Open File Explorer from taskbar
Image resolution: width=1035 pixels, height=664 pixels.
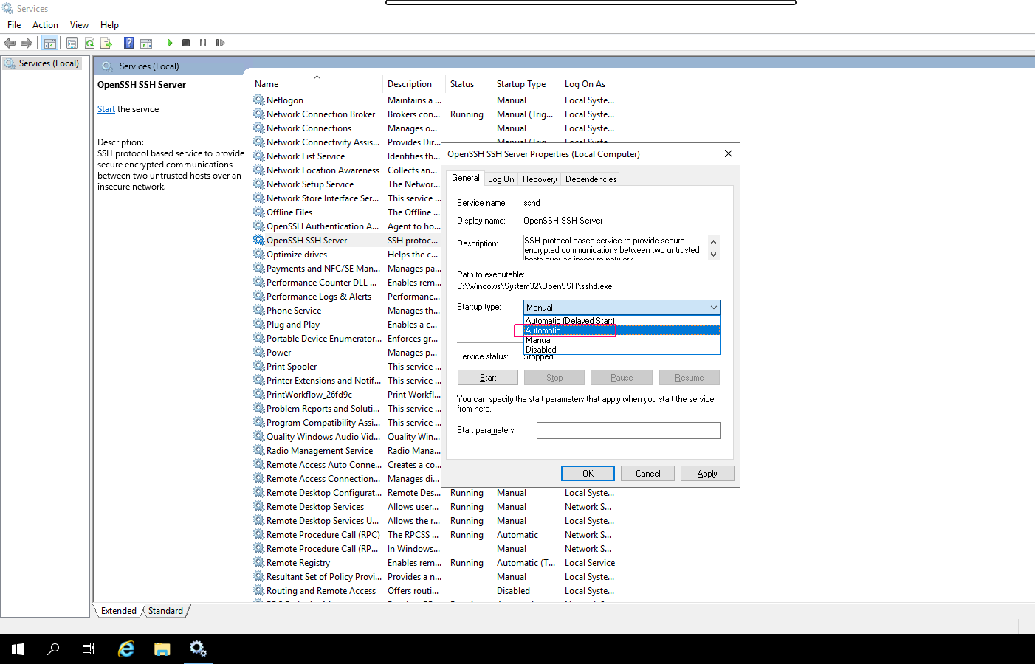(x=162, y=649)
